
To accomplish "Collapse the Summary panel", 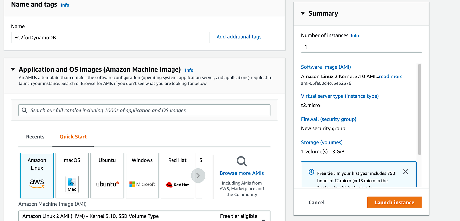I will coord(303,13).
